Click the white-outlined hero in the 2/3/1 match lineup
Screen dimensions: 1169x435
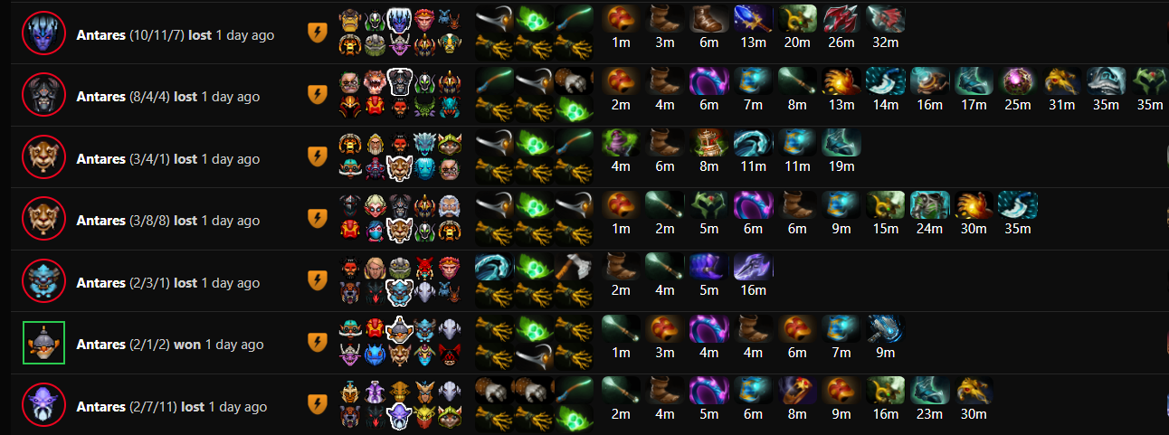tap(401, 292)
